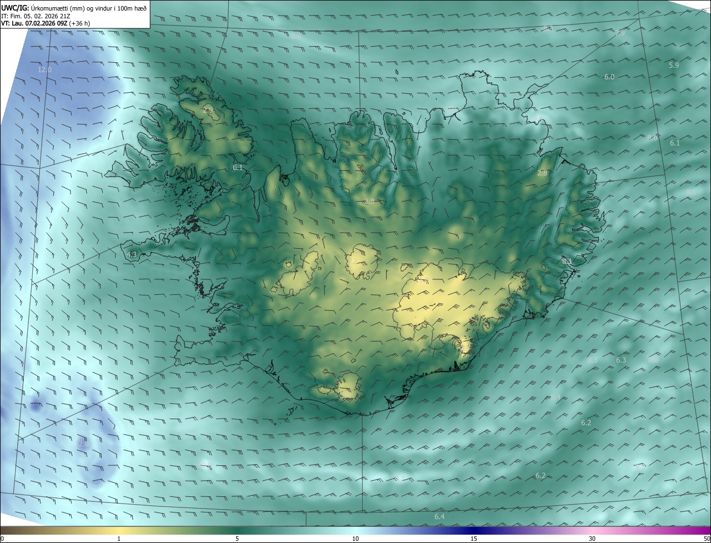
Task: Click the 12.0 value label below the title box
Action: click(x=44, y=70)
